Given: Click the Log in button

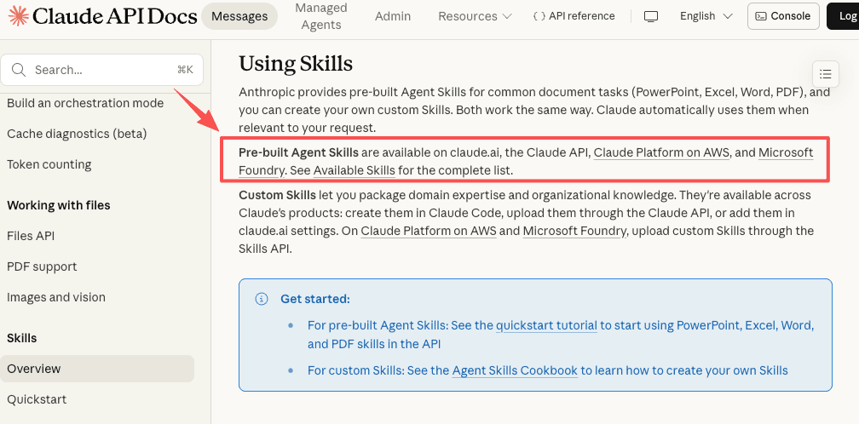Looking at the screenshot, I should coord(843,16).
